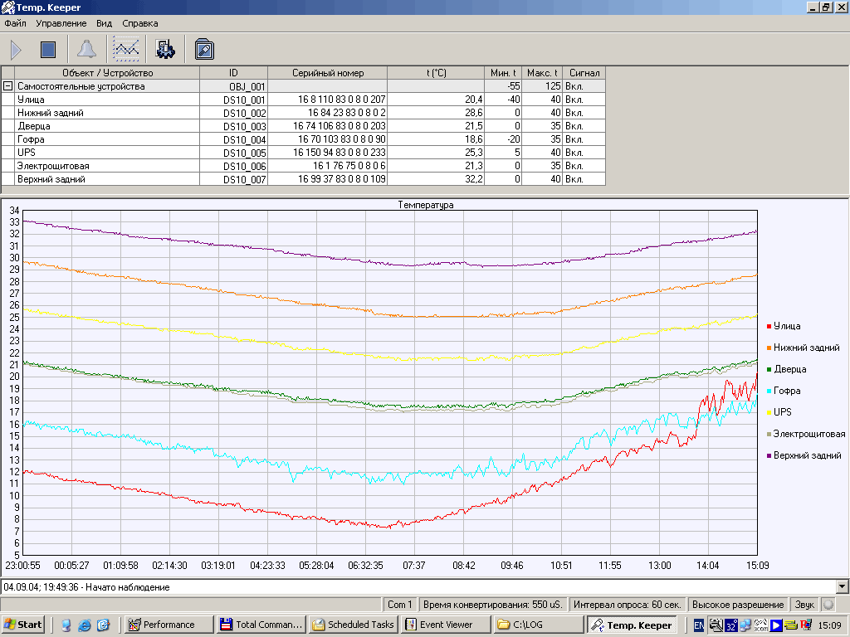Click the Start monitoring play button
This screenshot has height=637, width=850.
click(16, 50)
